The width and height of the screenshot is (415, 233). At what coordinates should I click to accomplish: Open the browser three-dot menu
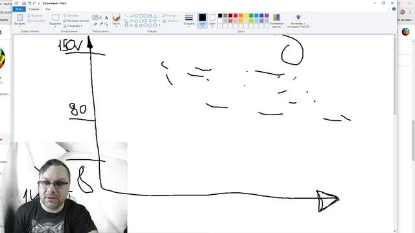click(410, 12)
